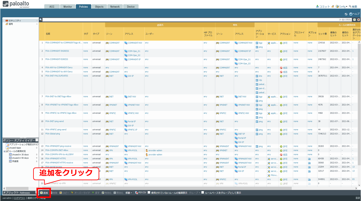Screen dimensions: 361x201
Task: Click the green arrow apply-filter icon
Action: tap(355, 20)
